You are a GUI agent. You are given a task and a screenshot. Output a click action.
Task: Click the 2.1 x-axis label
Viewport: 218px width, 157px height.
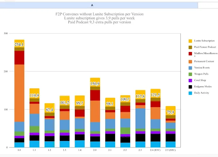pos(110,150)
